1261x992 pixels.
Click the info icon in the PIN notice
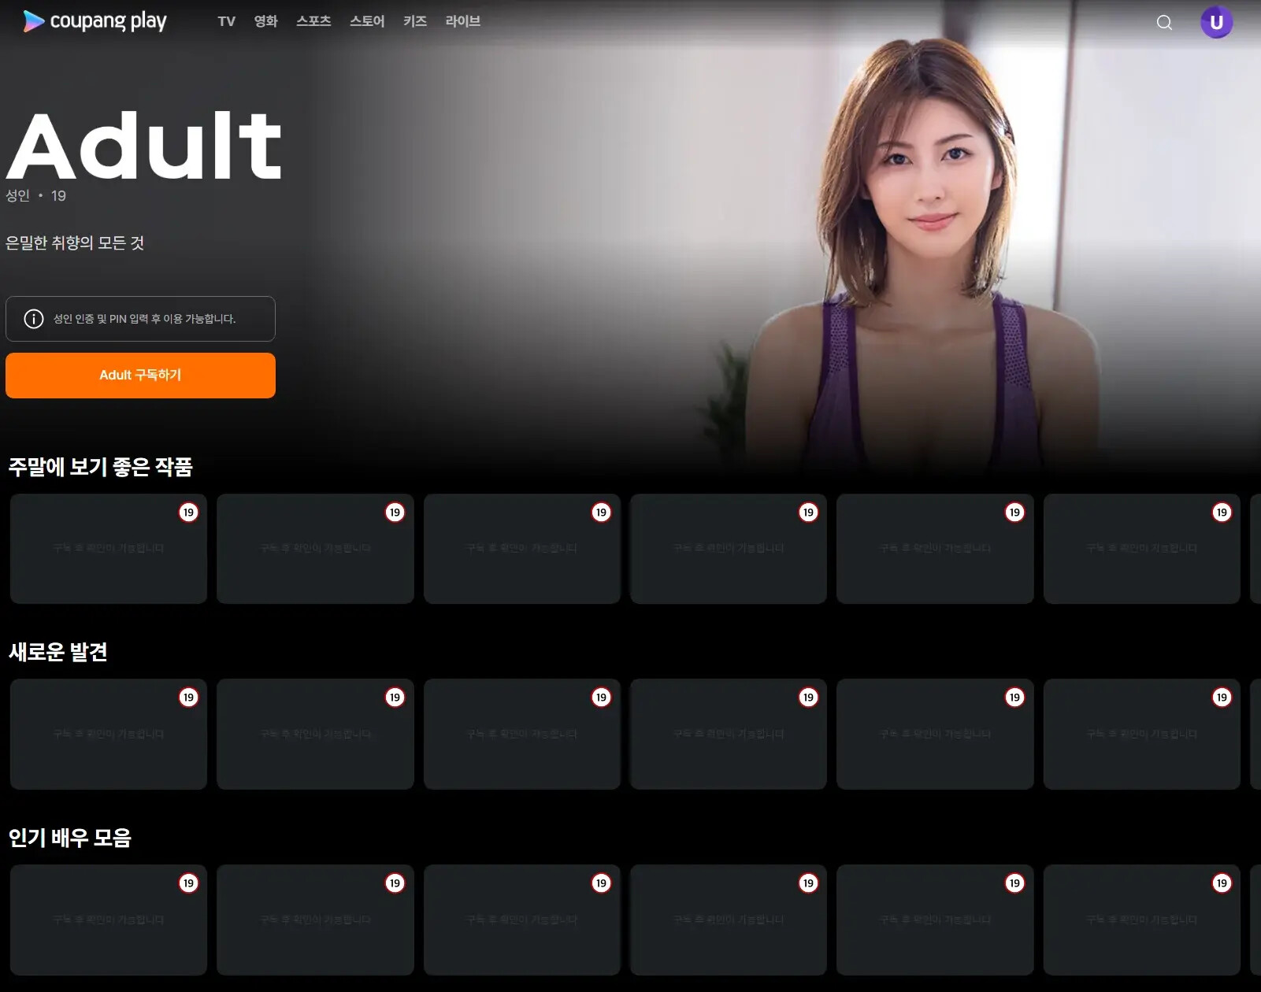34,319
